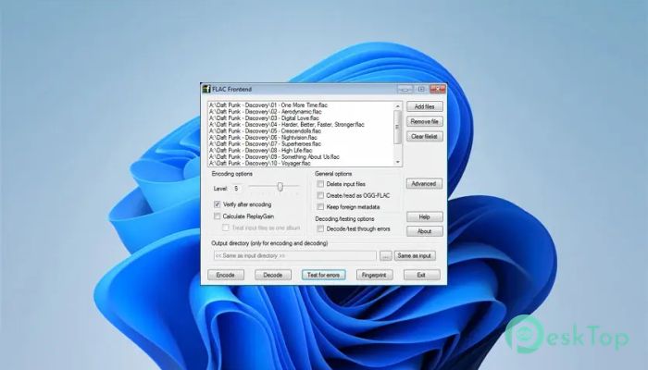
Task: Enable Create/read as OGG-FLAC
Action: click(x=320, y=195)
